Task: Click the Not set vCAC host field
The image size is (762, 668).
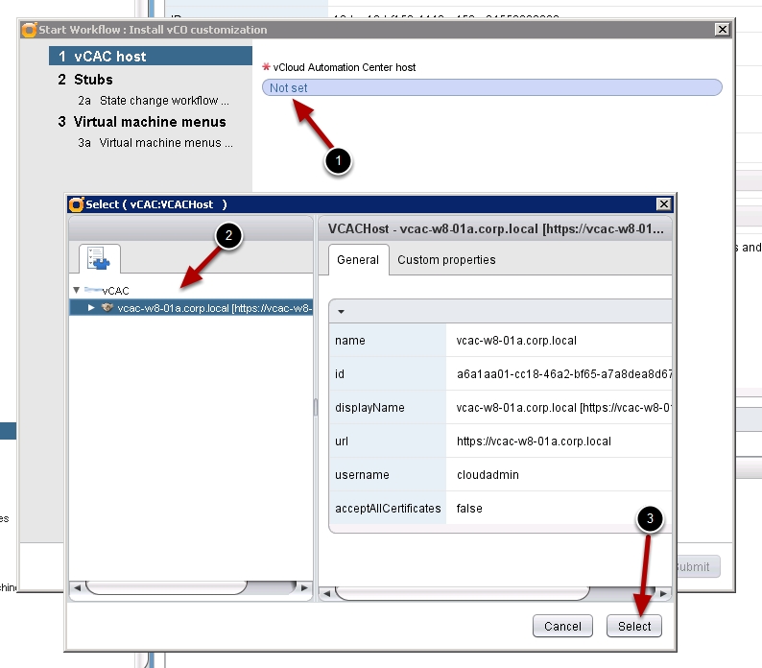Action: (491, 87)
